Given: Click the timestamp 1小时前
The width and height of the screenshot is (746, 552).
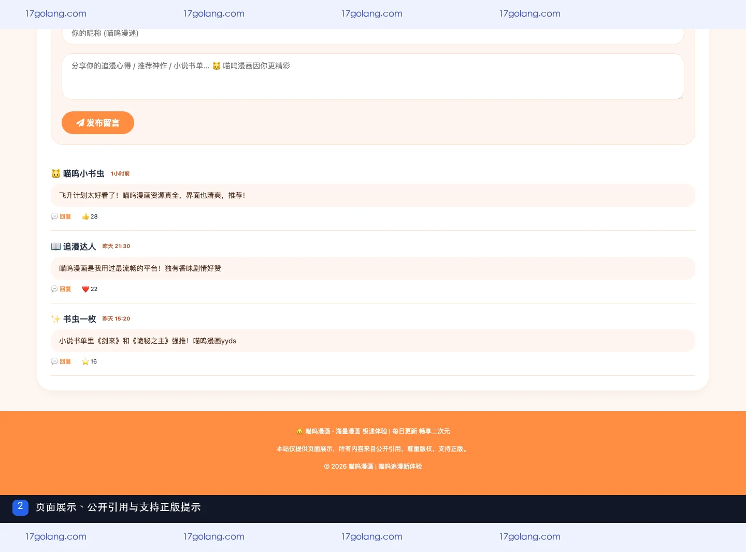Looking at the screenshot, I should coord(120,174).
